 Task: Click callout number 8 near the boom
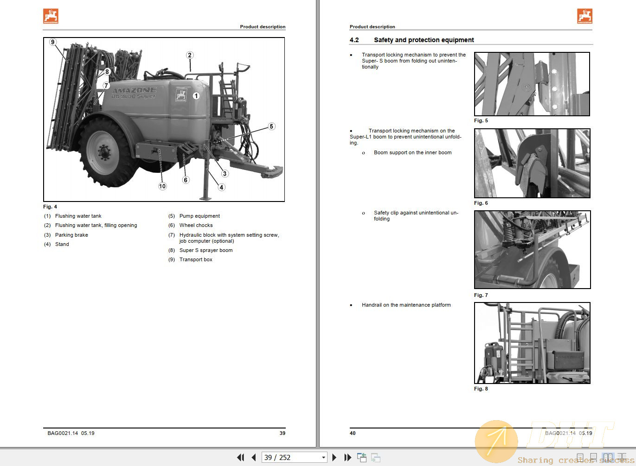pyautogui.click(x=107, y=72)
